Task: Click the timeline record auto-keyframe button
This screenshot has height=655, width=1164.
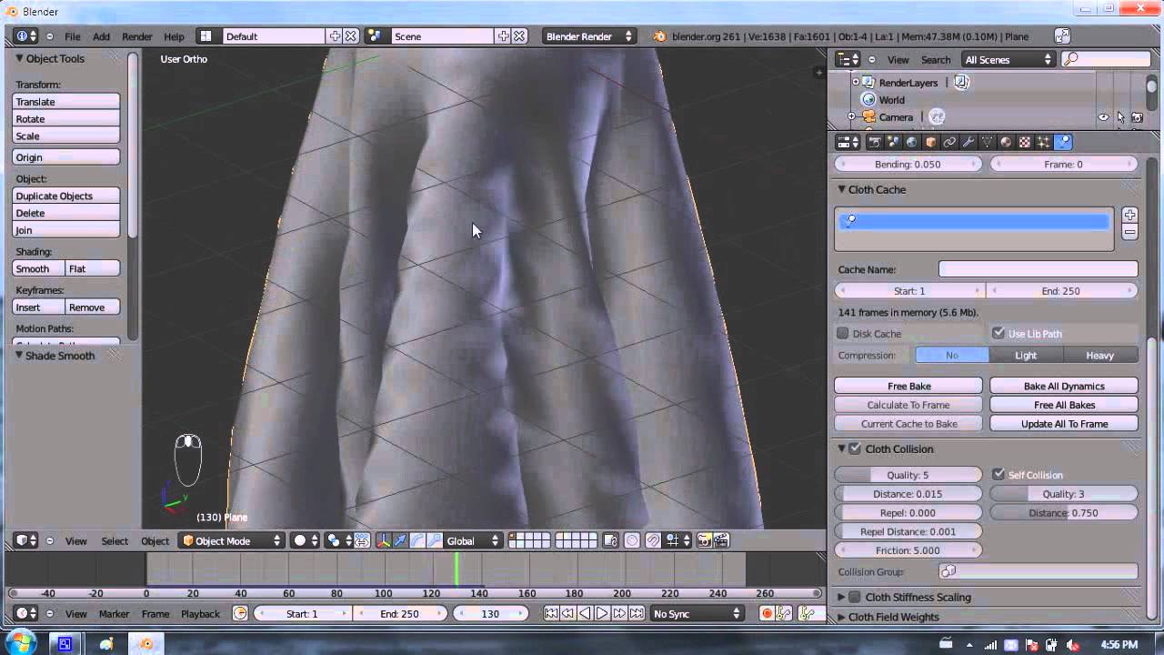Action: (x=767, y=614)
